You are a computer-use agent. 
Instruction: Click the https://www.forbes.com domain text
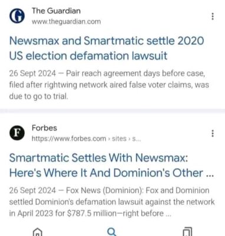point(69,139)
